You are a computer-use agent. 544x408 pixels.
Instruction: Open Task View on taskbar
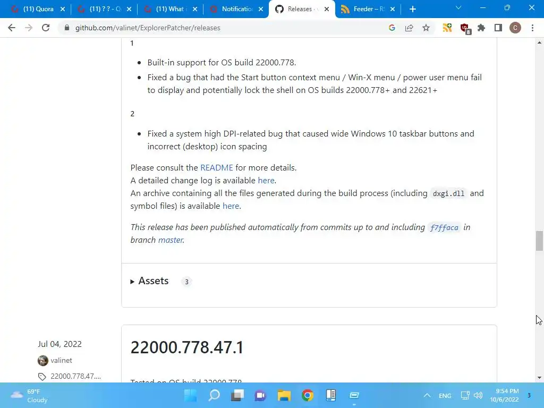(237, 395)
